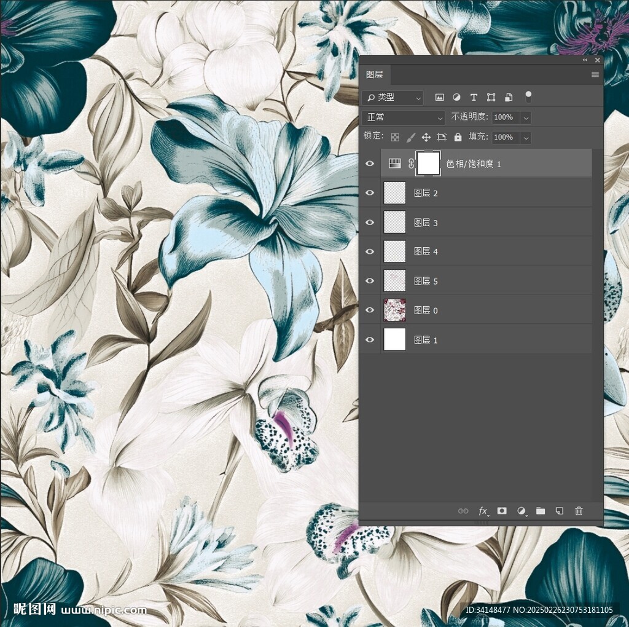The image size is (629, 627).
Task: Select layer 图层 2 by name
Action: coord(426,193)
